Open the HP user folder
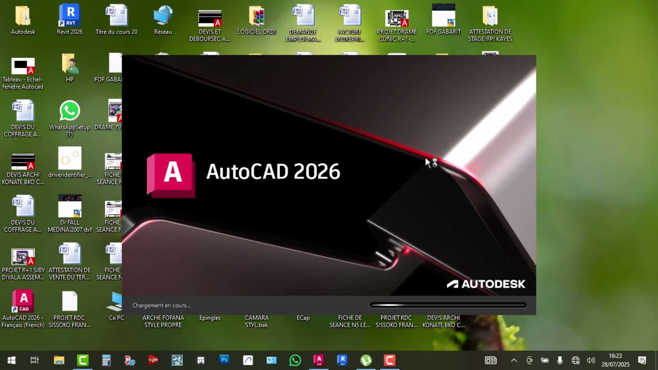The height and width of the screenshot is (370, 658). [x=69, y=68]
